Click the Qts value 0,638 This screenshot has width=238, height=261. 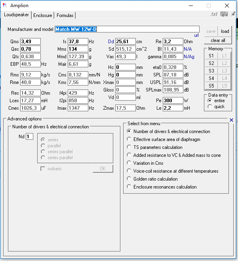[30, 56]
